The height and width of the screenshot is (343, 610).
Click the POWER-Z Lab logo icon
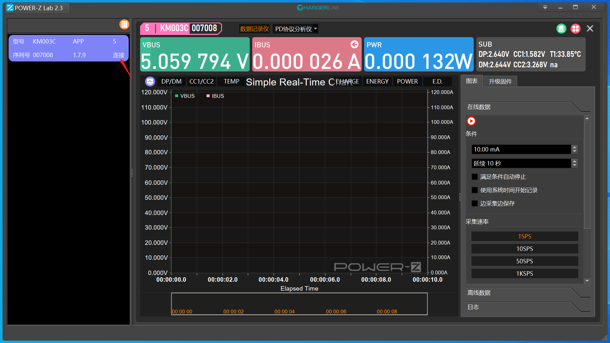pos(10,8)
